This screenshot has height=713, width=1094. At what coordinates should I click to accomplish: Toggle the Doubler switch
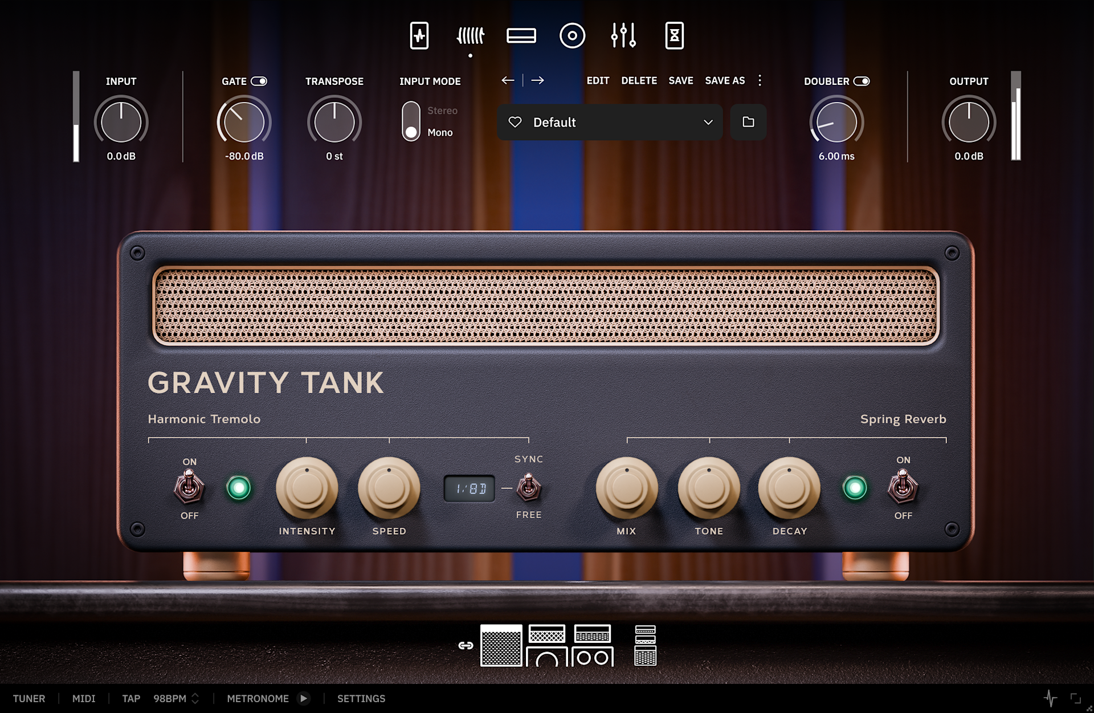[862, 82]
